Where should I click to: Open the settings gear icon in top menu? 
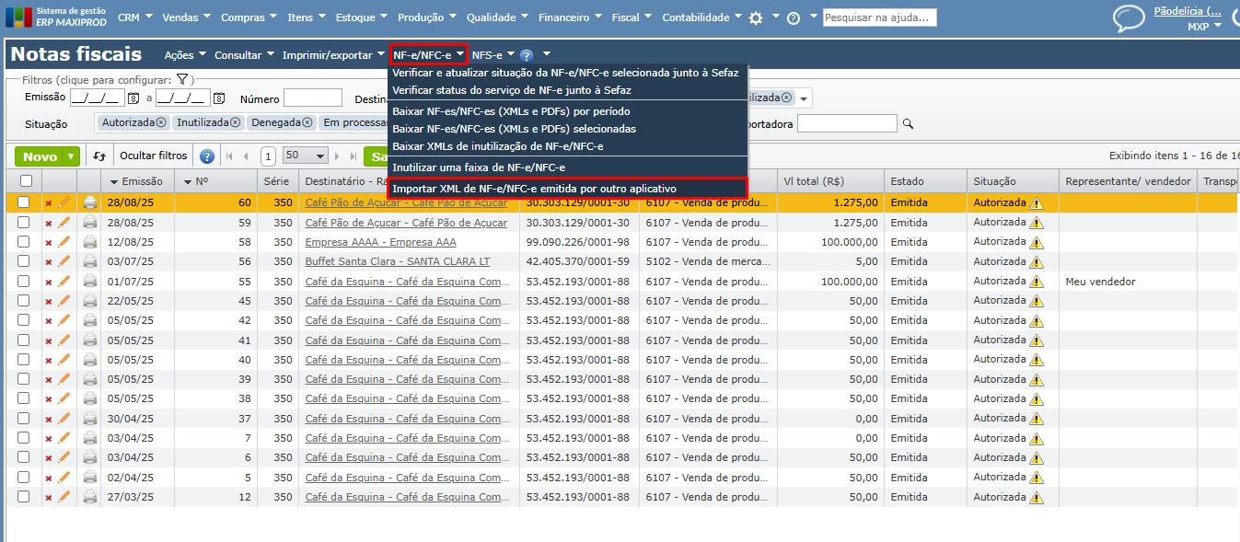point(756,17)
